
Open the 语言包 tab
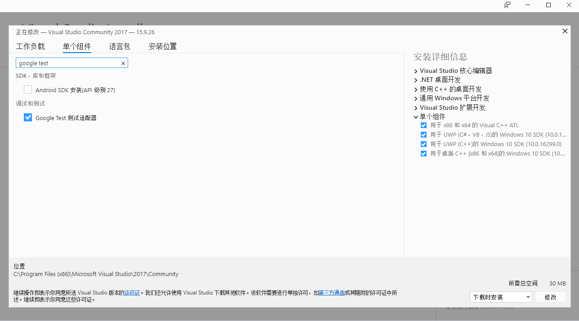(x=120, y=46)
